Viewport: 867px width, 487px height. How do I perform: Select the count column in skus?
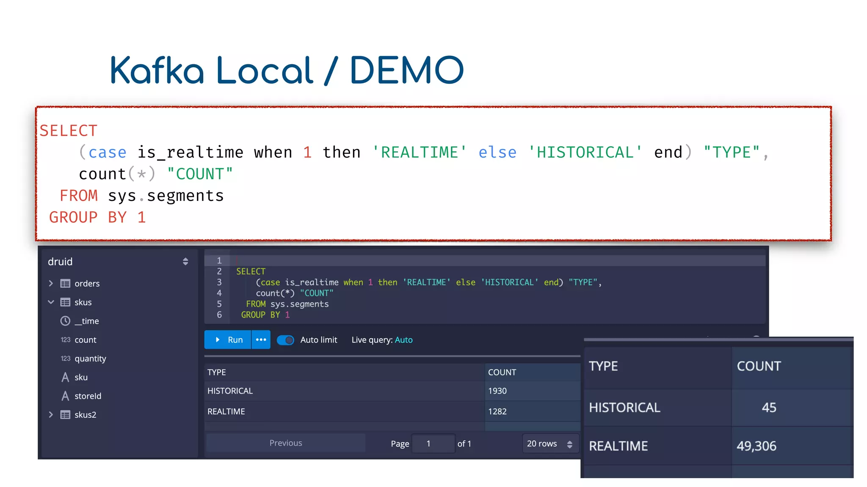86,339
